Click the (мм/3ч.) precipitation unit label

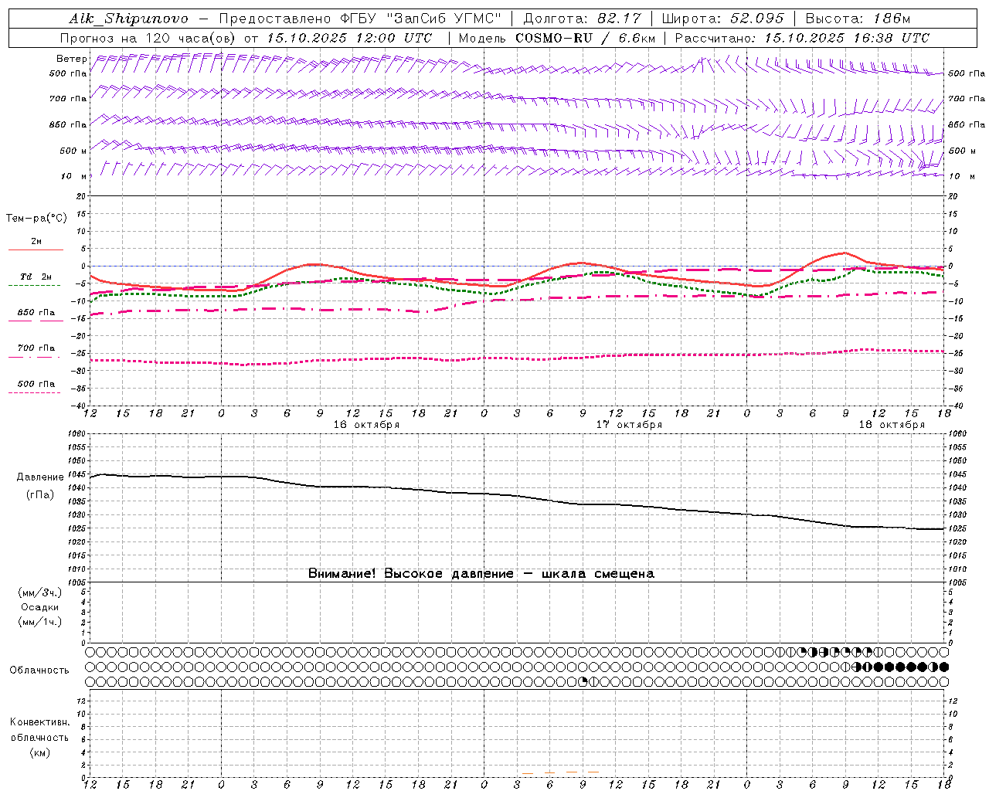point(40,593)
